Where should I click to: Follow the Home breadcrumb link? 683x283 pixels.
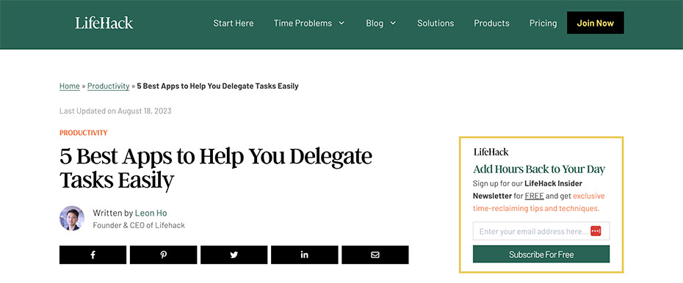click(x=70, y=86)
